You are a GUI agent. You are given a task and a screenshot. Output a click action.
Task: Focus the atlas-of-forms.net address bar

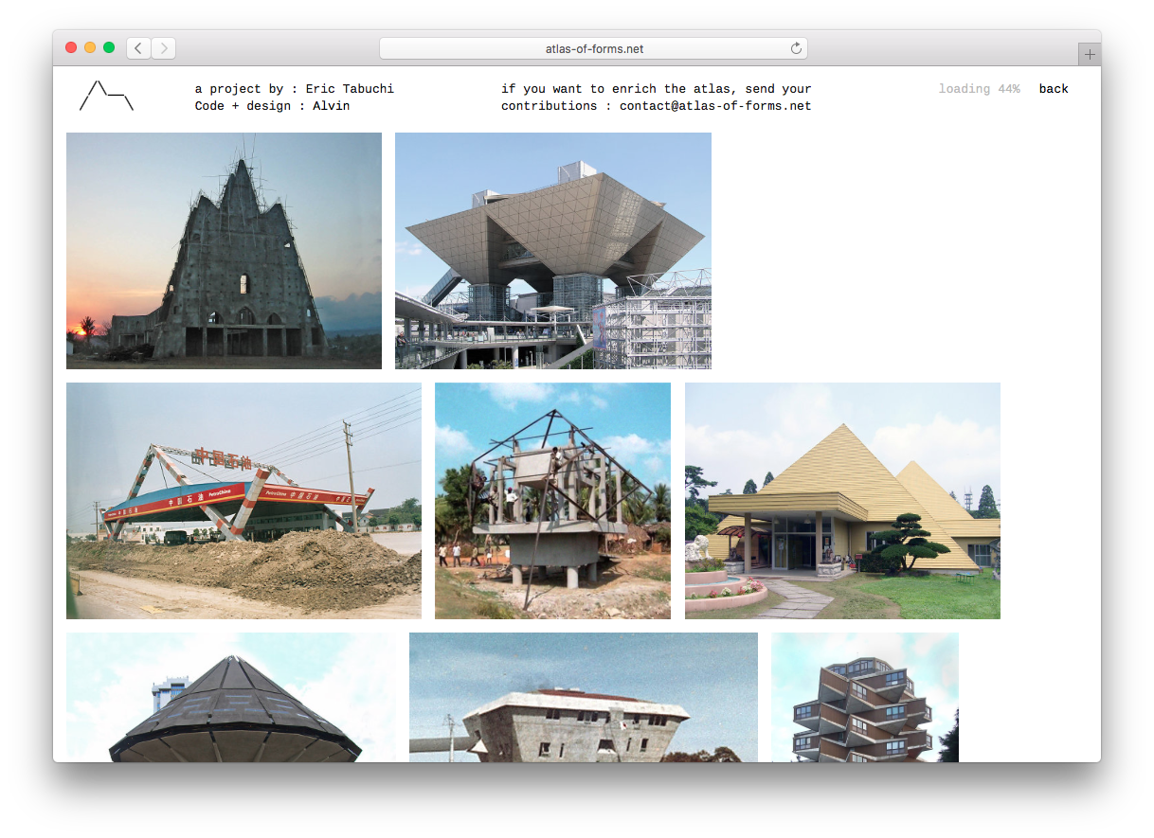click(593, 48)
